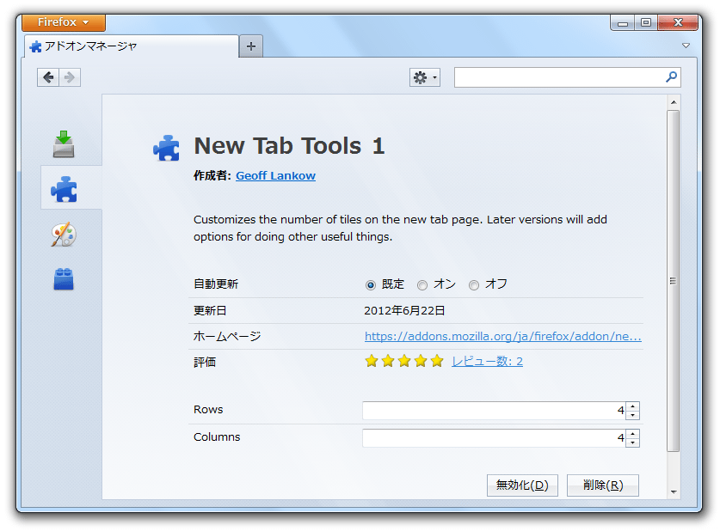Click the 削除(R) remove button
Viewport: 720px width, 531px height.
pos(602,485)
